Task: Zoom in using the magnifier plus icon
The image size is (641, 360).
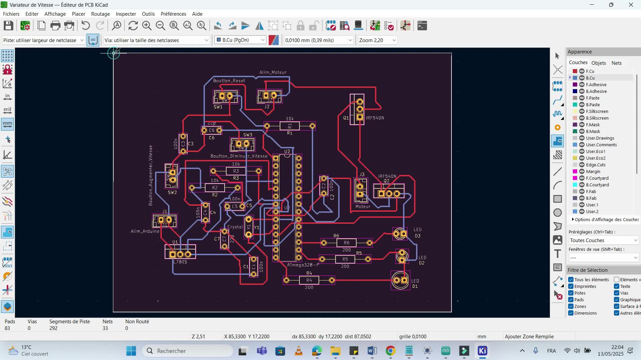Action: [x=147, y=26]
